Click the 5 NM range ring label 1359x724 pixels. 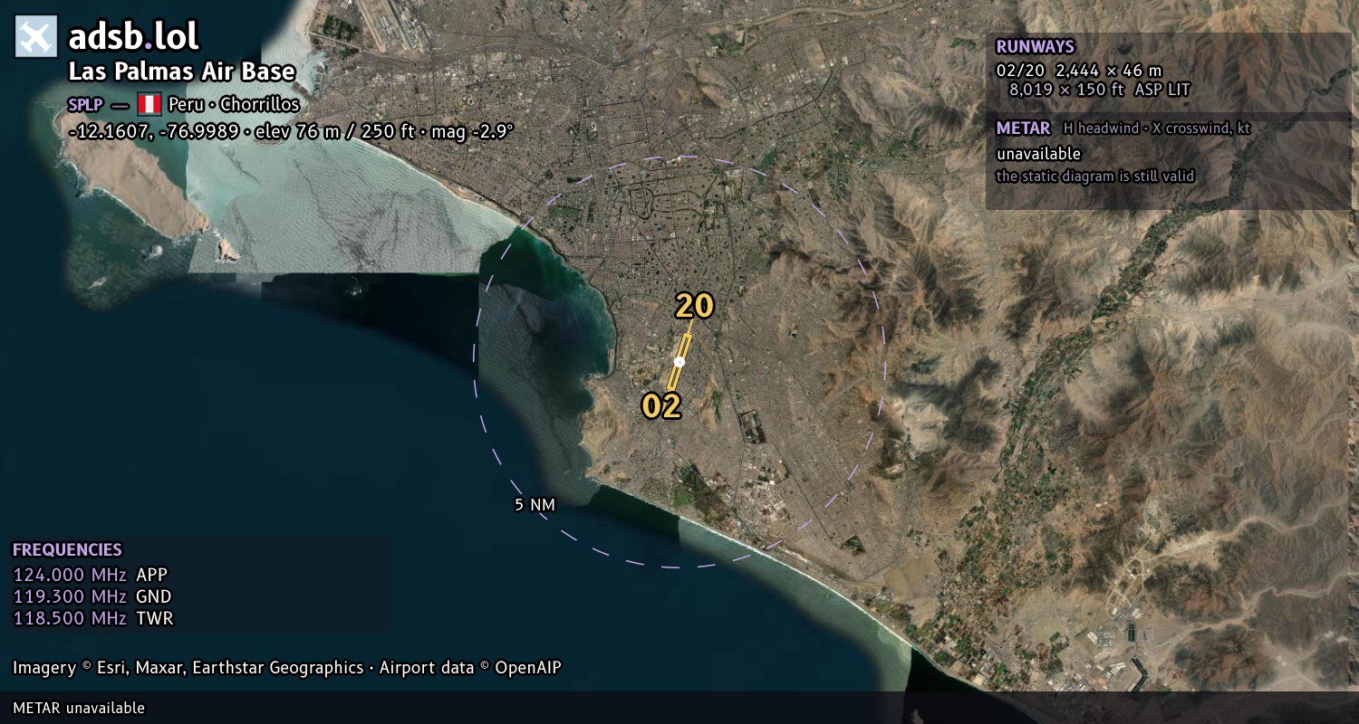(535, 505)
